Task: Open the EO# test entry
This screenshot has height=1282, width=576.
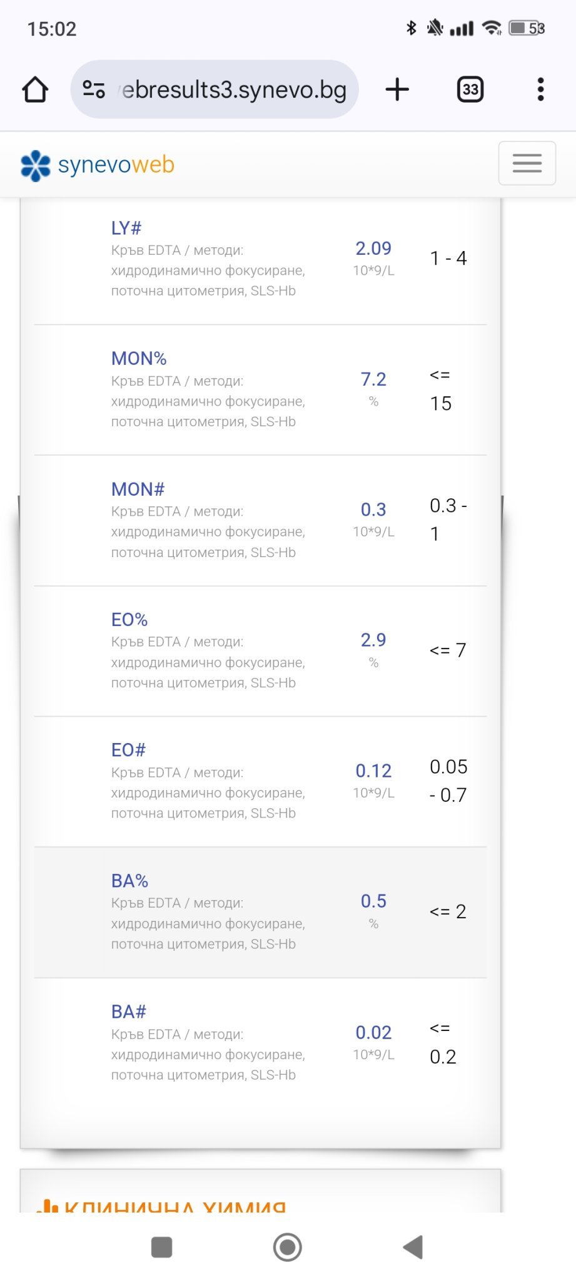Action: click(x=128, y=750)
